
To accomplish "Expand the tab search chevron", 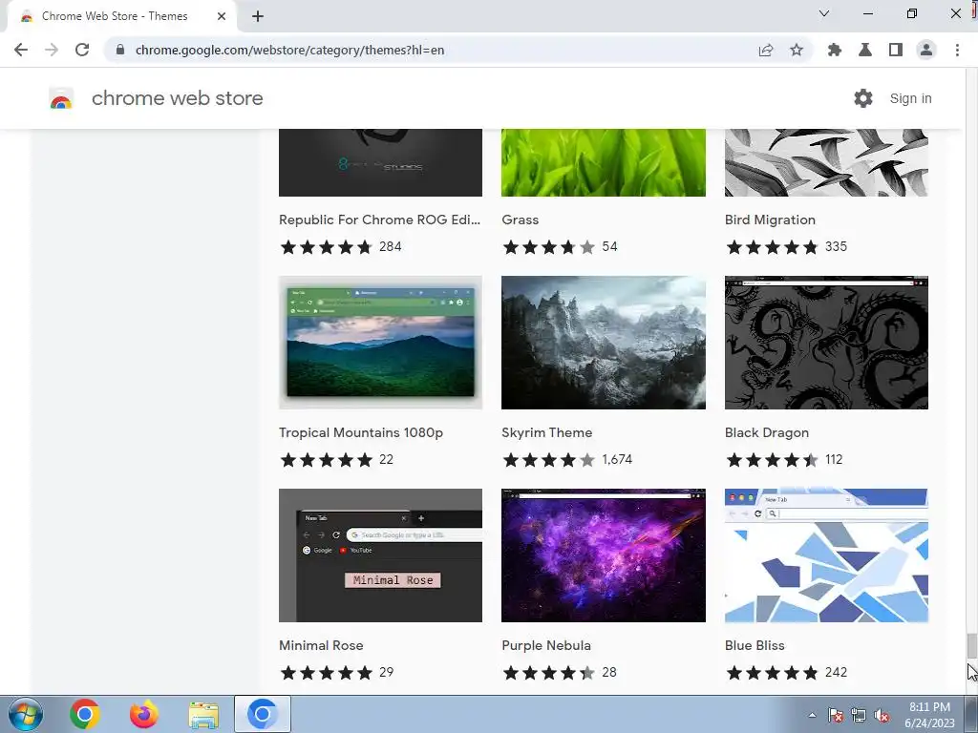I will tap(824, 13).
